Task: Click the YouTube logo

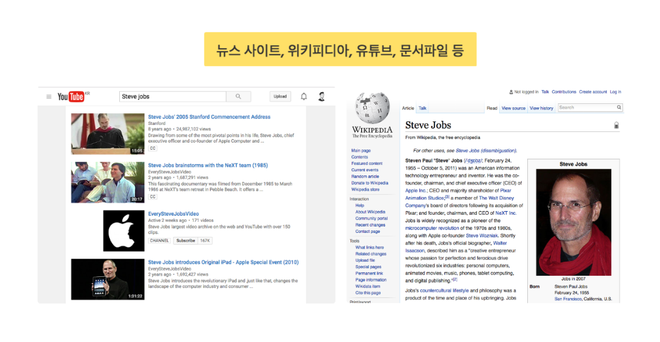Action: point(71,96)
